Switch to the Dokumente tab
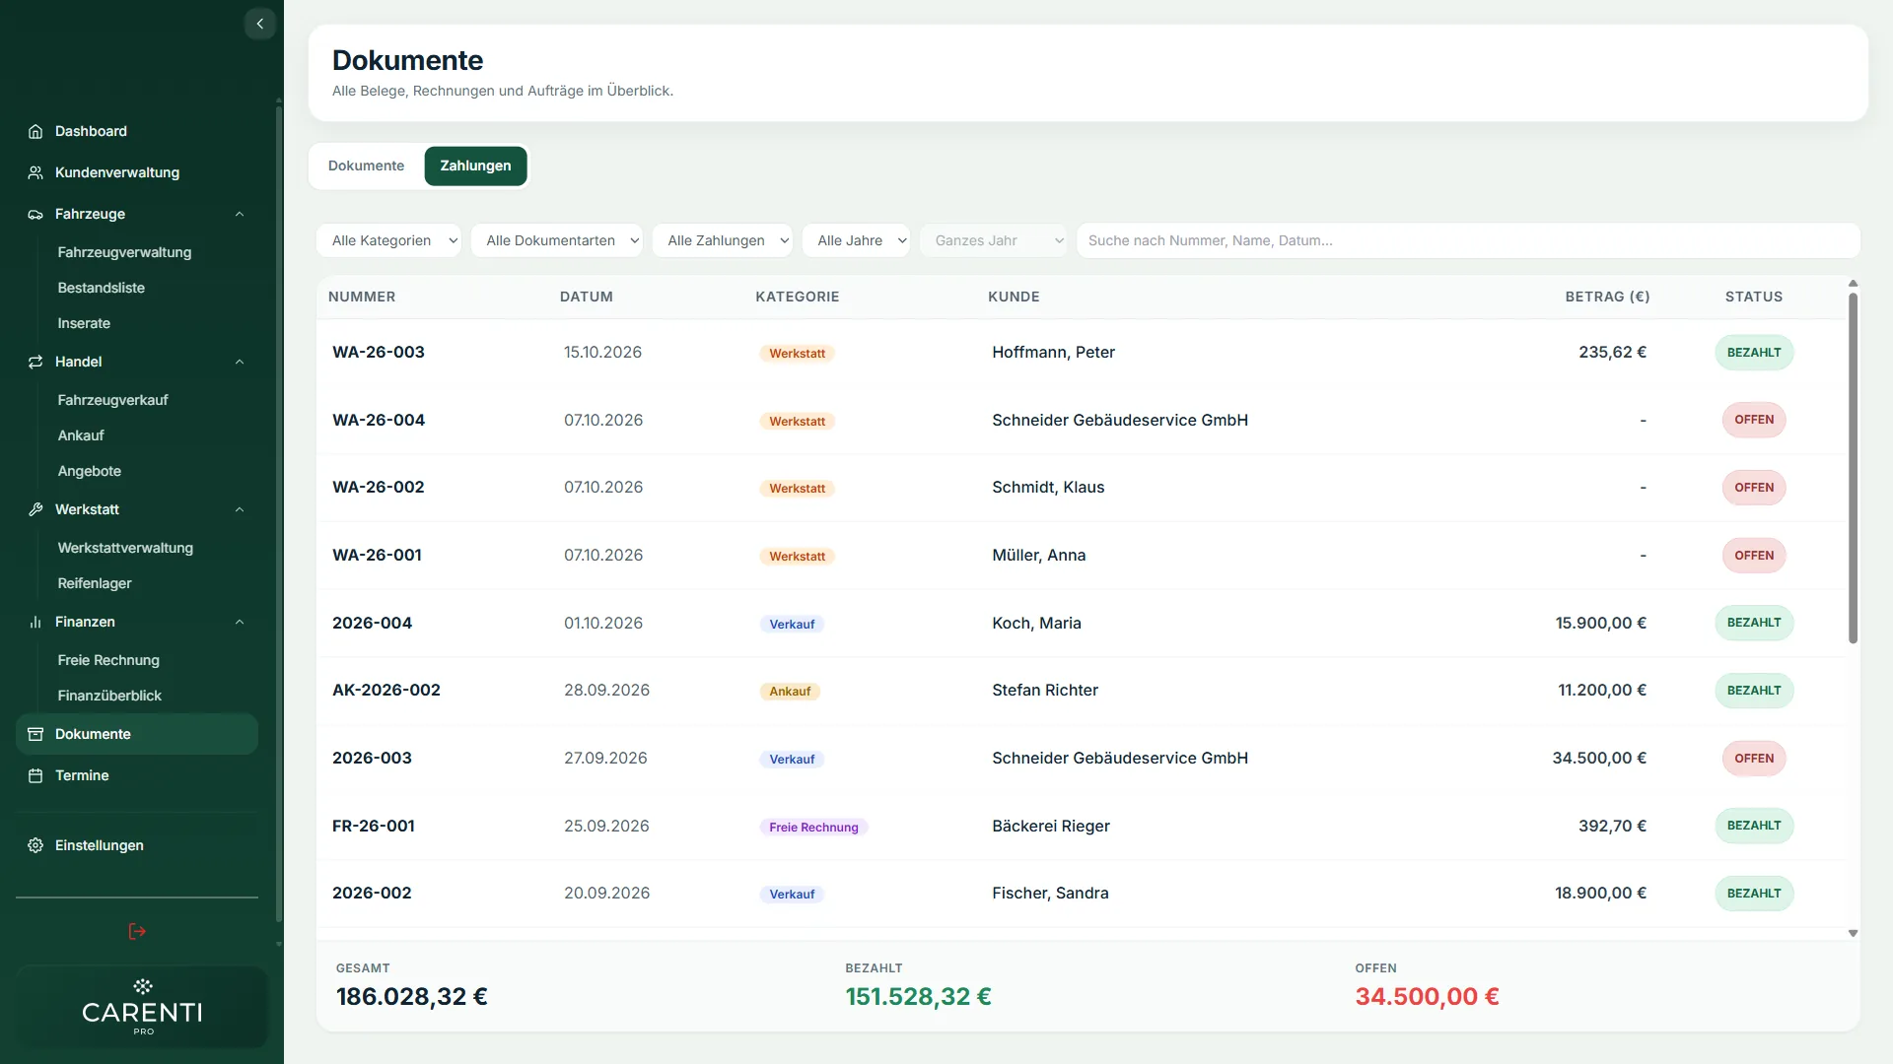Image resolution: width=1893 pixels, height=1064 pixels. tap(366, 166)
